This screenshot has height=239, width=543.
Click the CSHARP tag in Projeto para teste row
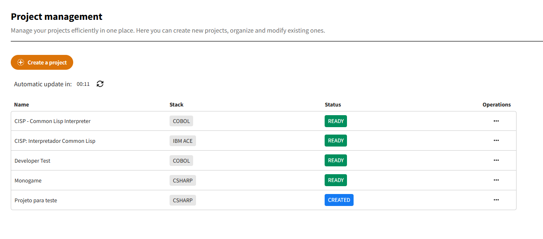[x=182, y=200]
